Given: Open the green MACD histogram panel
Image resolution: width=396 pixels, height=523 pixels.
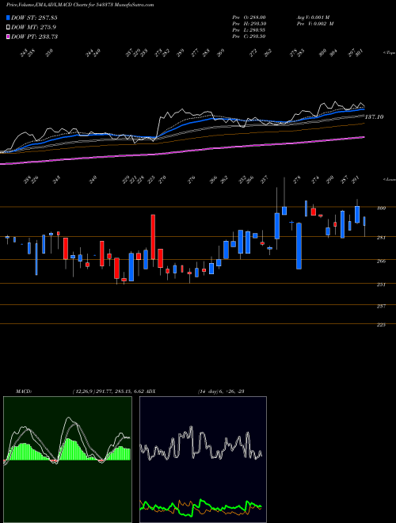Looking at the screenshot, I should (67, 460).
